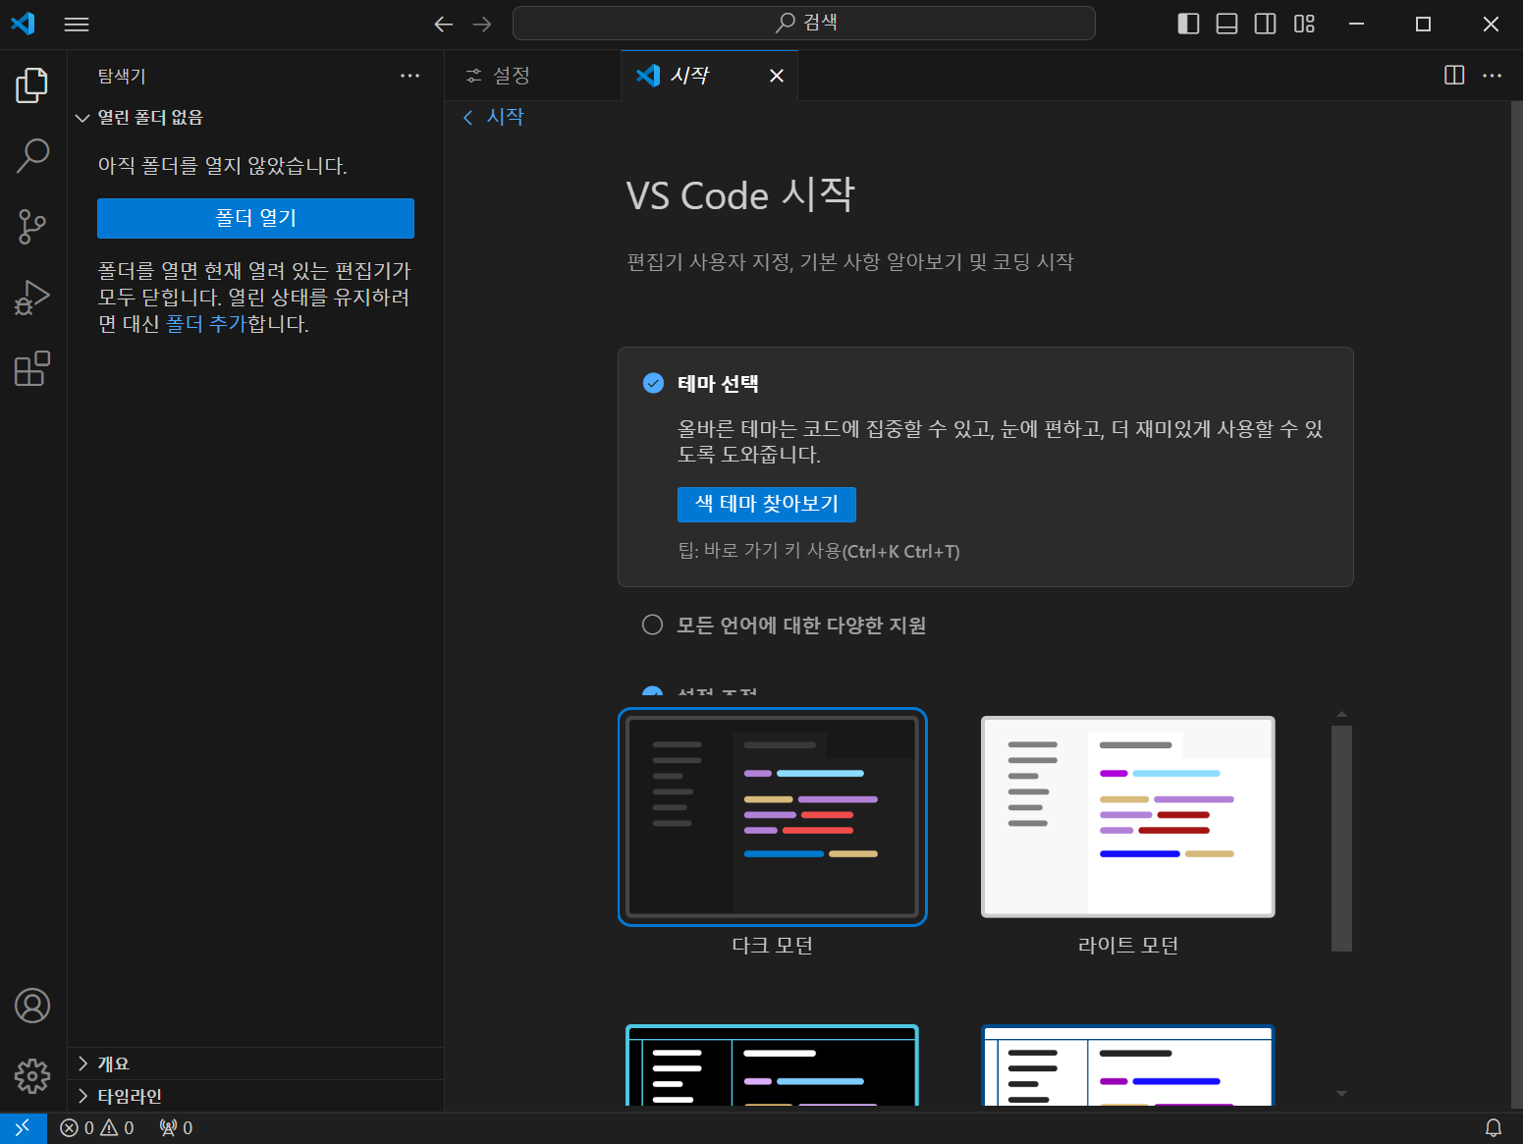The width and height of the screenshot is (1523, 1144).
Task: Open the Explorer view in the activity bar
Action: 32,85
